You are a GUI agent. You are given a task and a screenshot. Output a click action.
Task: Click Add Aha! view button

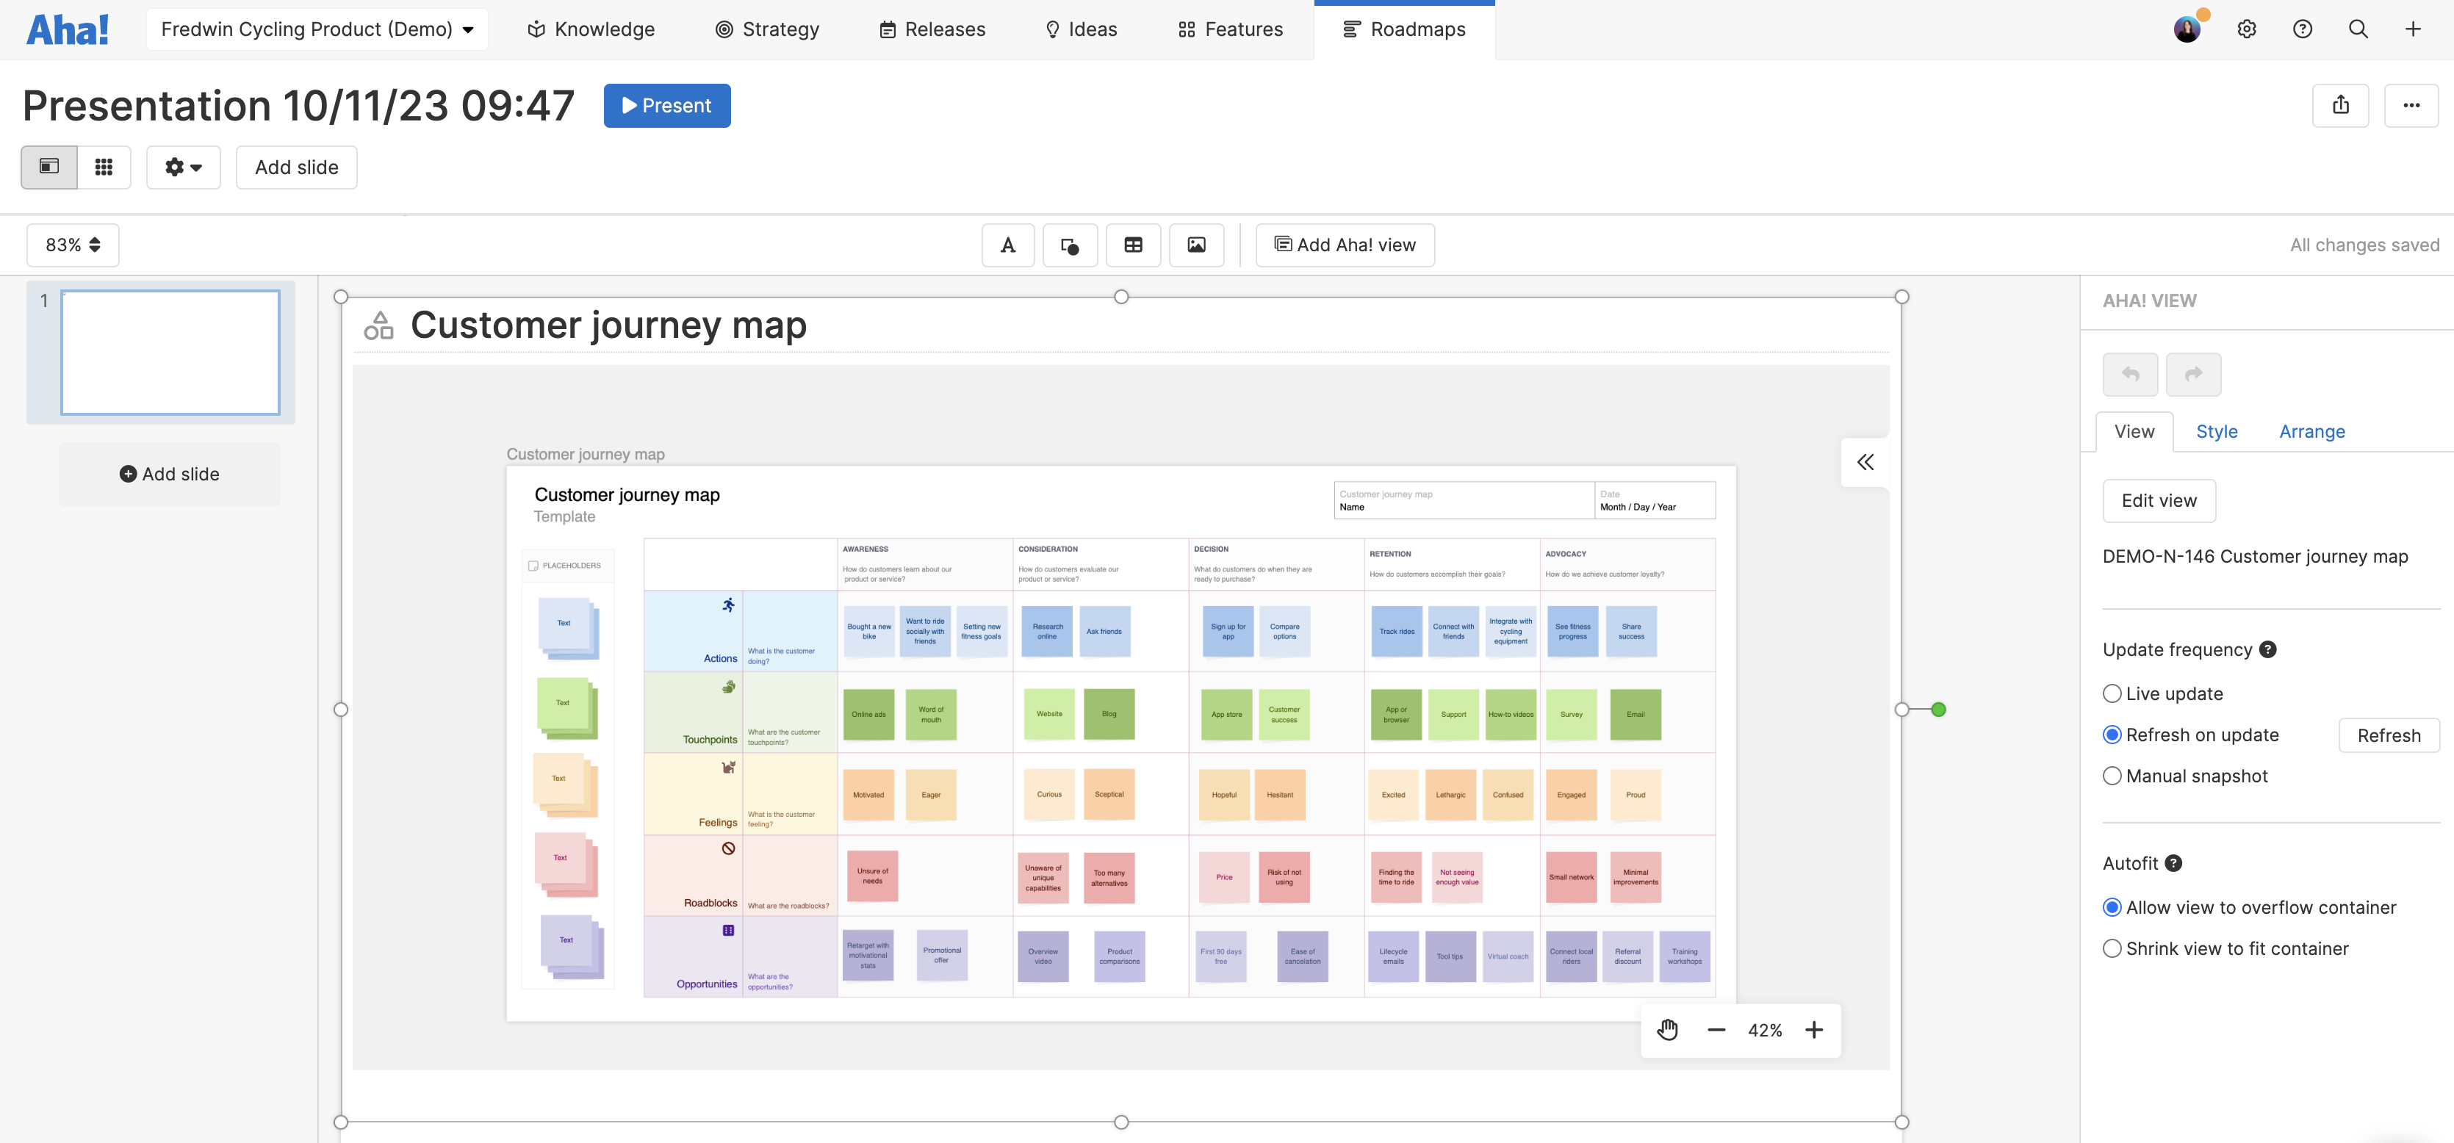[1345, 245]
